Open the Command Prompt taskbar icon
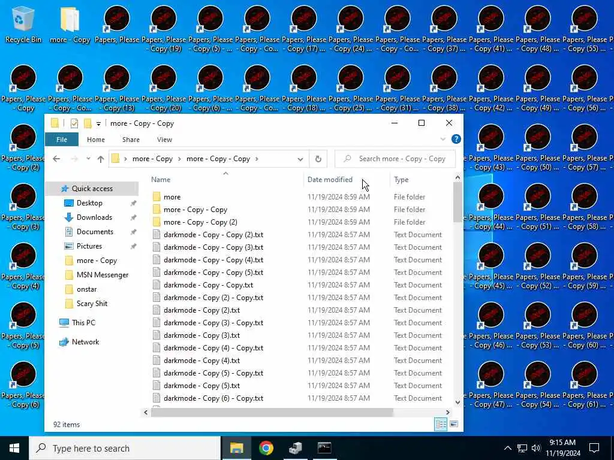Screen dimensions: 614x460 (x=324, y=448)
